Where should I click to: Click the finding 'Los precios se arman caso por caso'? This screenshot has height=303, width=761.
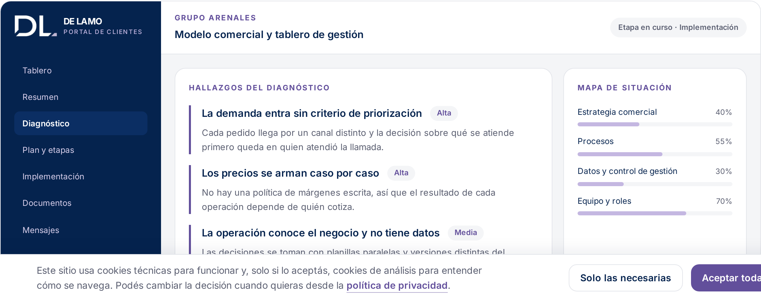[x=290, y=173]
